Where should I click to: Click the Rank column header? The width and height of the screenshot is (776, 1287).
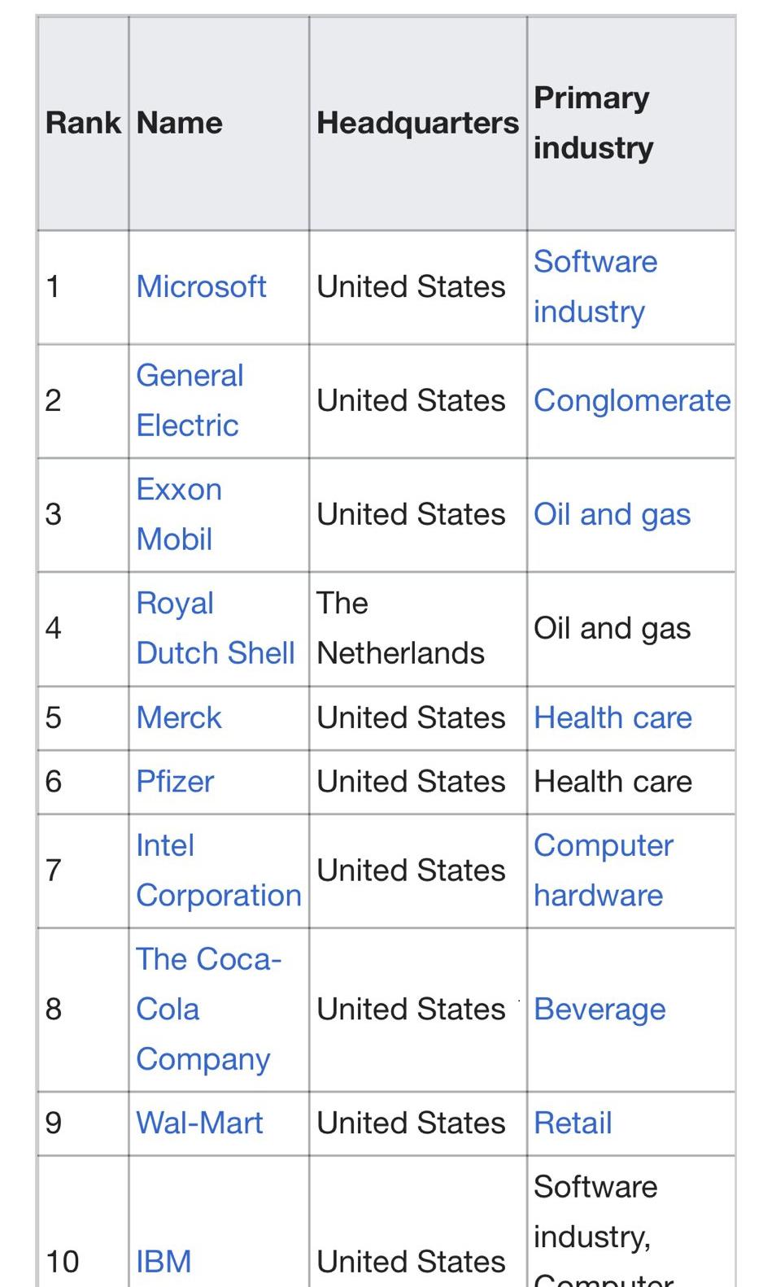[x=83, y=123]
